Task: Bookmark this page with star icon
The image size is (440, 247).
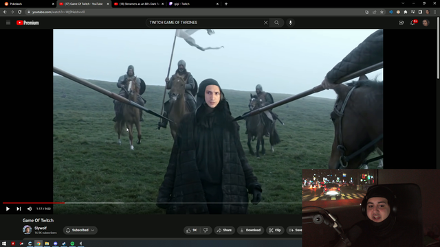Action: coord(382,12)
